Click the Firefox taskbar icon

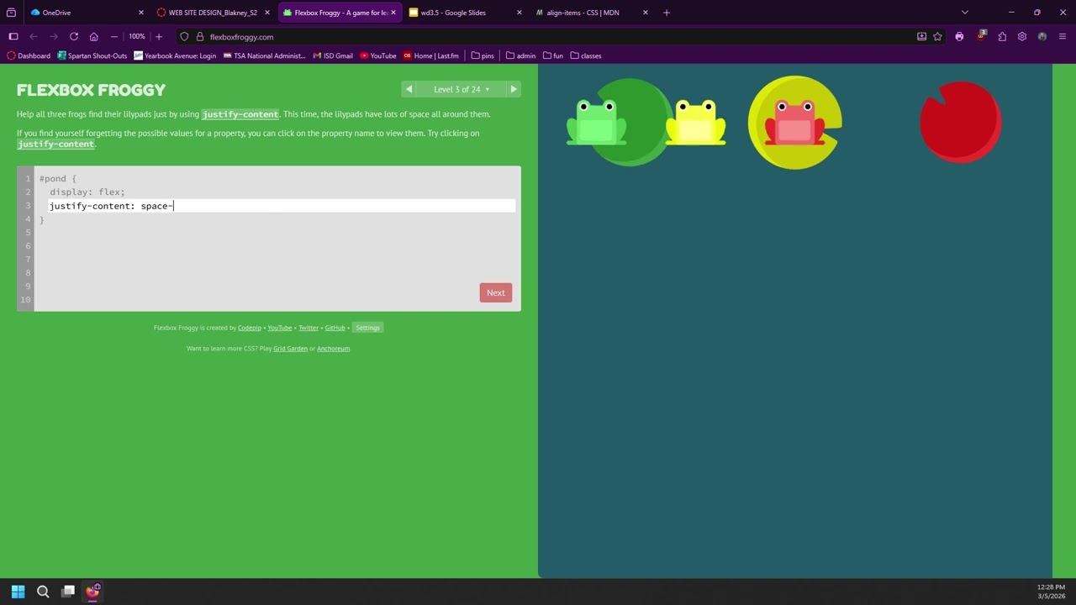pos(92,592)
